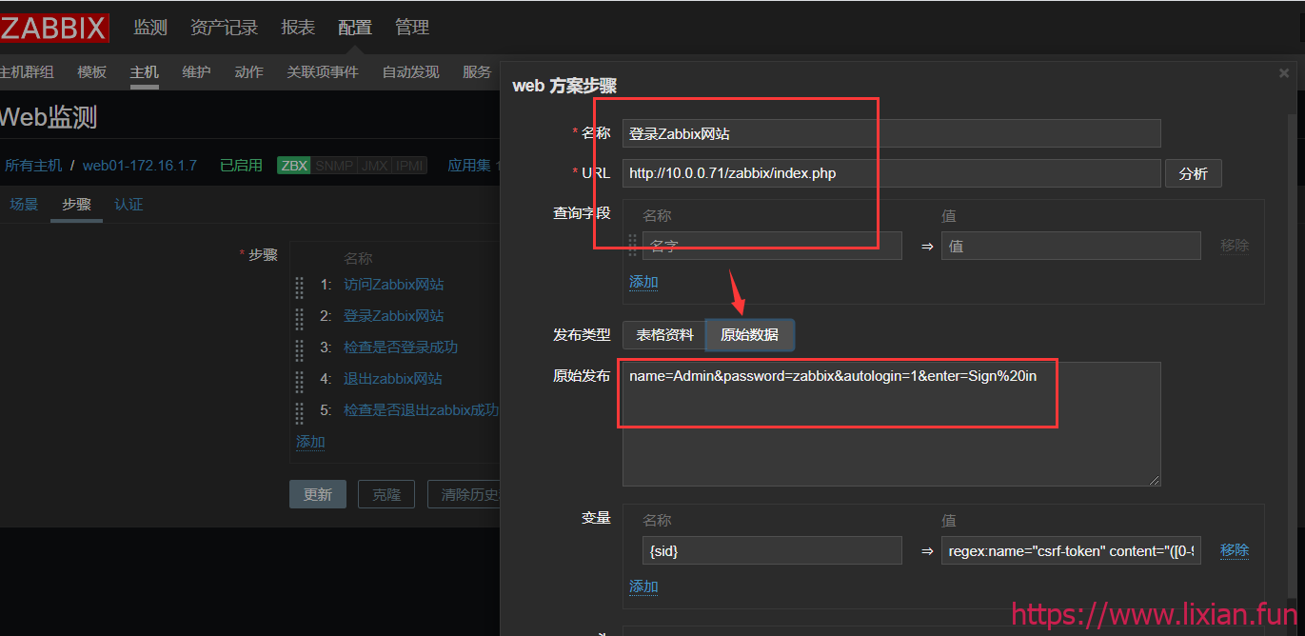Focus the 原始发布 textarea
This screenshot has width=1305, height=636.
tap(892, 424)
